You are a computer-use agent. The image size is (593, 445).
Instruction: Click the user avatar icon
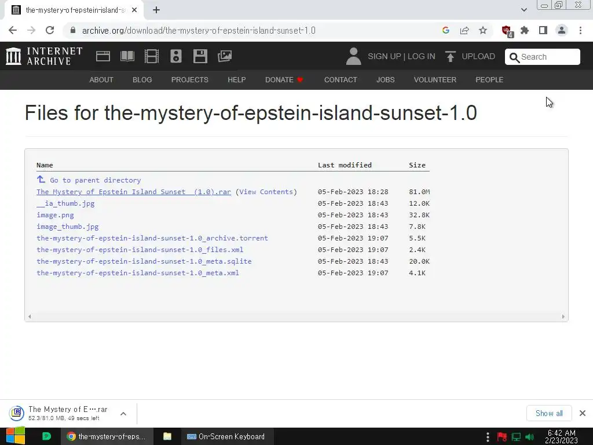click(x=354, y=56)
